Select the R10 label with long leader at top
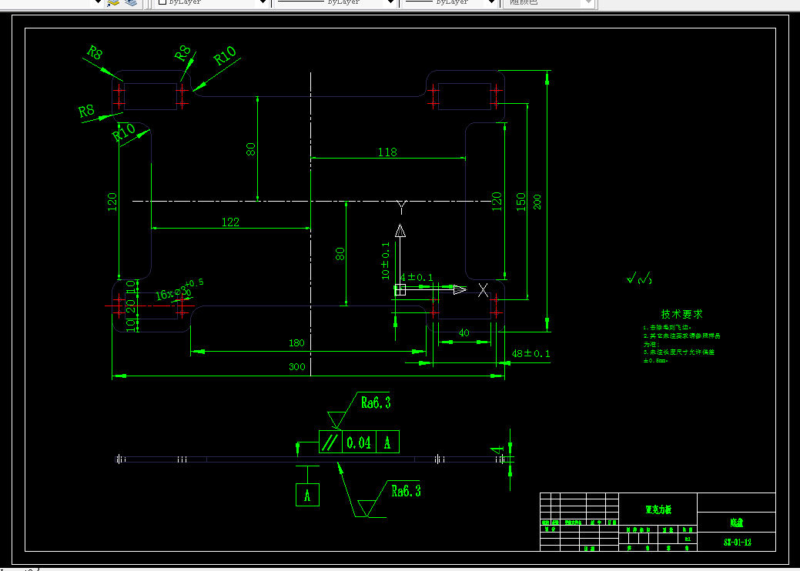The width and height of the screenshot is (800, 571). pos(225,55)
